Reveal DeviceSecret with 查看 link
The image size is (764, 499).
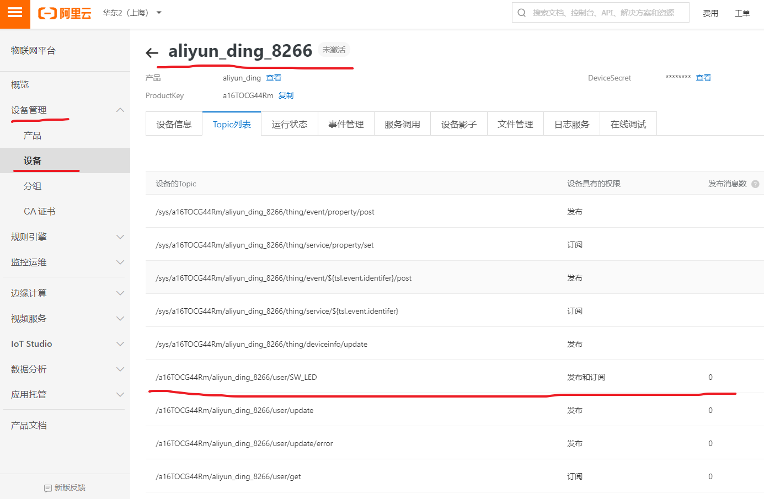[x=703, y=78]
